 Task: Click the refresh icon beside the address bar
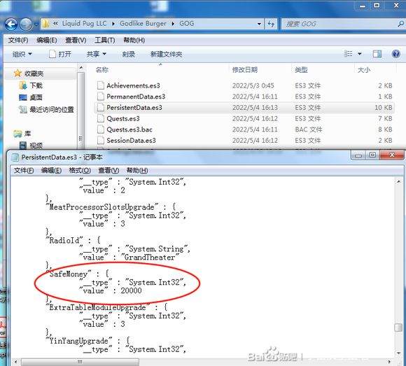click(x=271, y=24)
